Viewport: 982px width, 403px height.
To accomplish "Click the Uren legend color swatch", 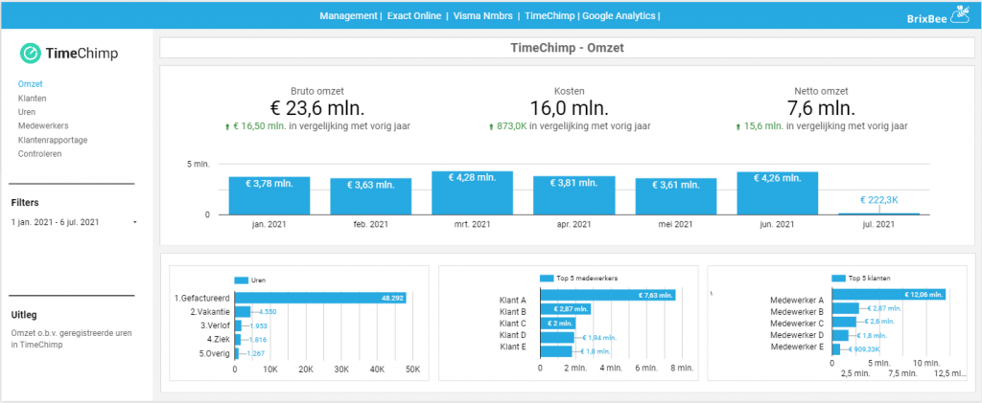I will click(242, 280).
